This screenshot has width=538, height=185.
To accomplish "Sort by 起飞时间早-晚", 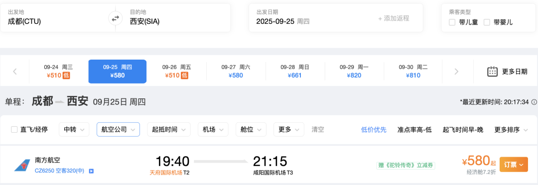I will point(463,129).
